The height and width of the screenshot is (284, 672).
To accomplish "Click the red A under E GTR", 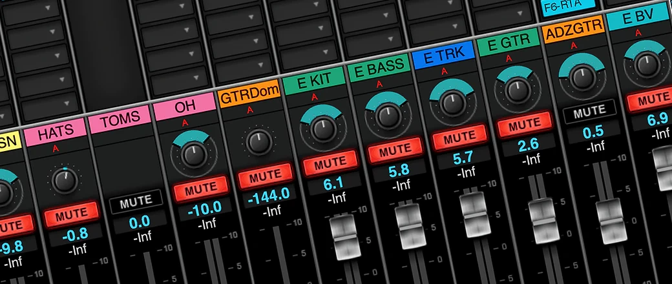I will pos(509,58).
